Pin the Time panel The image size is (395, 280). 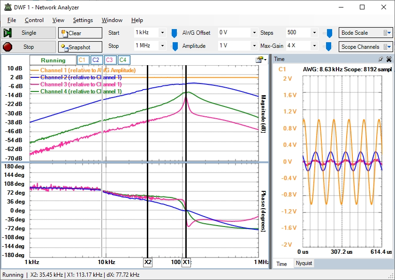tap(380, 59)
